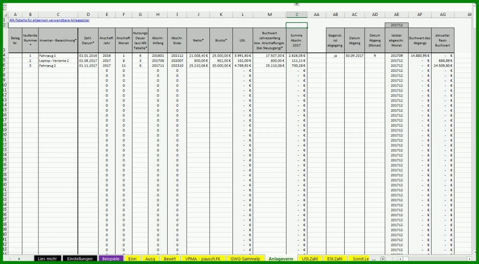
Task: Click the Beleg Nr. header cell
Action: tap(15, 40)
